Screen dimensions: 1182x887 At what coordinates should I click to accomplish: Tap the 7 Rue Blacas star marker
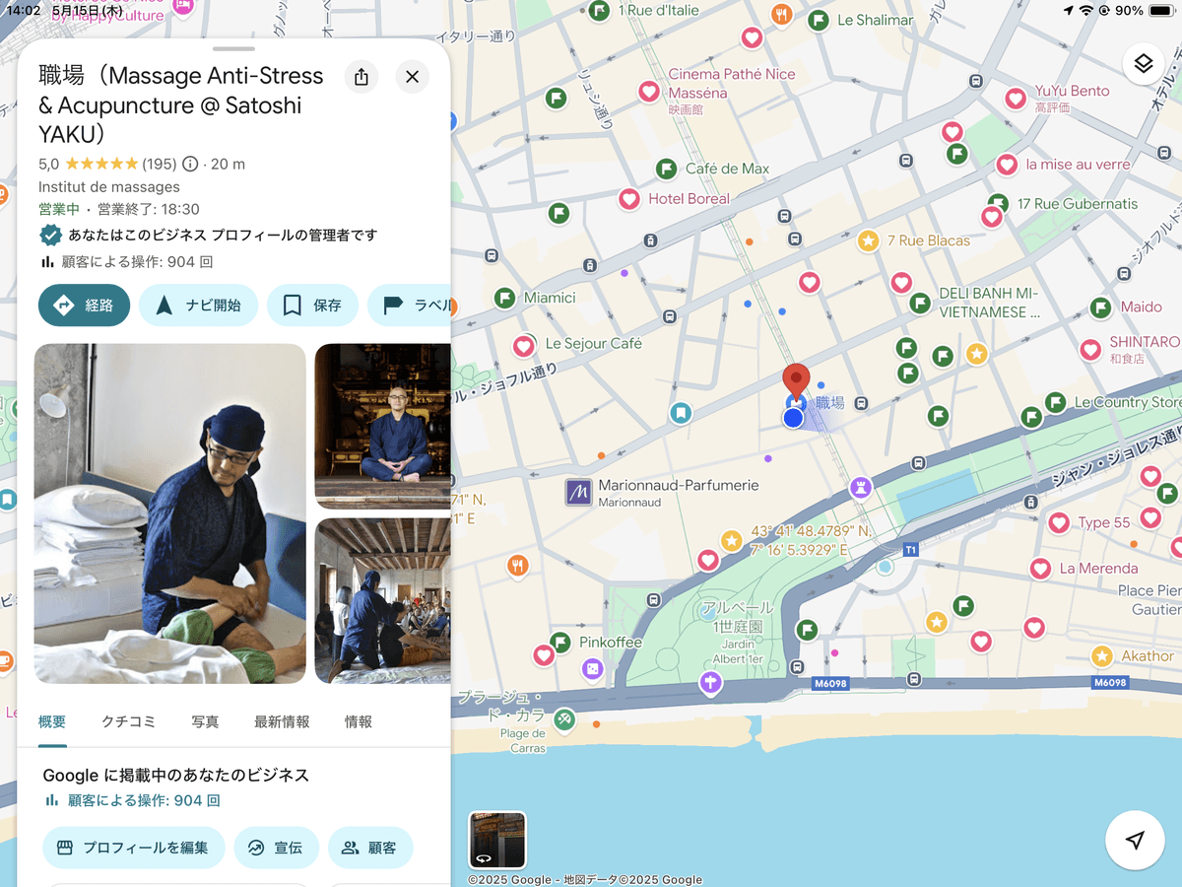click(x=868, y=240)
